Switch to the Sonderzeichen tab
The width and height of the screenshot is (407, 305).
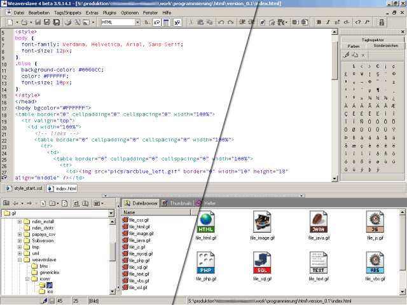click(386, 46)
